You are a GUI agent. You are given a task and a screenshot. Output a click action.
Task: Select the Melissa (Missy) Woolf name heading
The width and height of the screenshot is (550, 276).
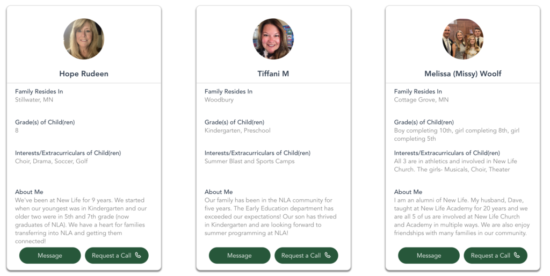click(462, 74)
